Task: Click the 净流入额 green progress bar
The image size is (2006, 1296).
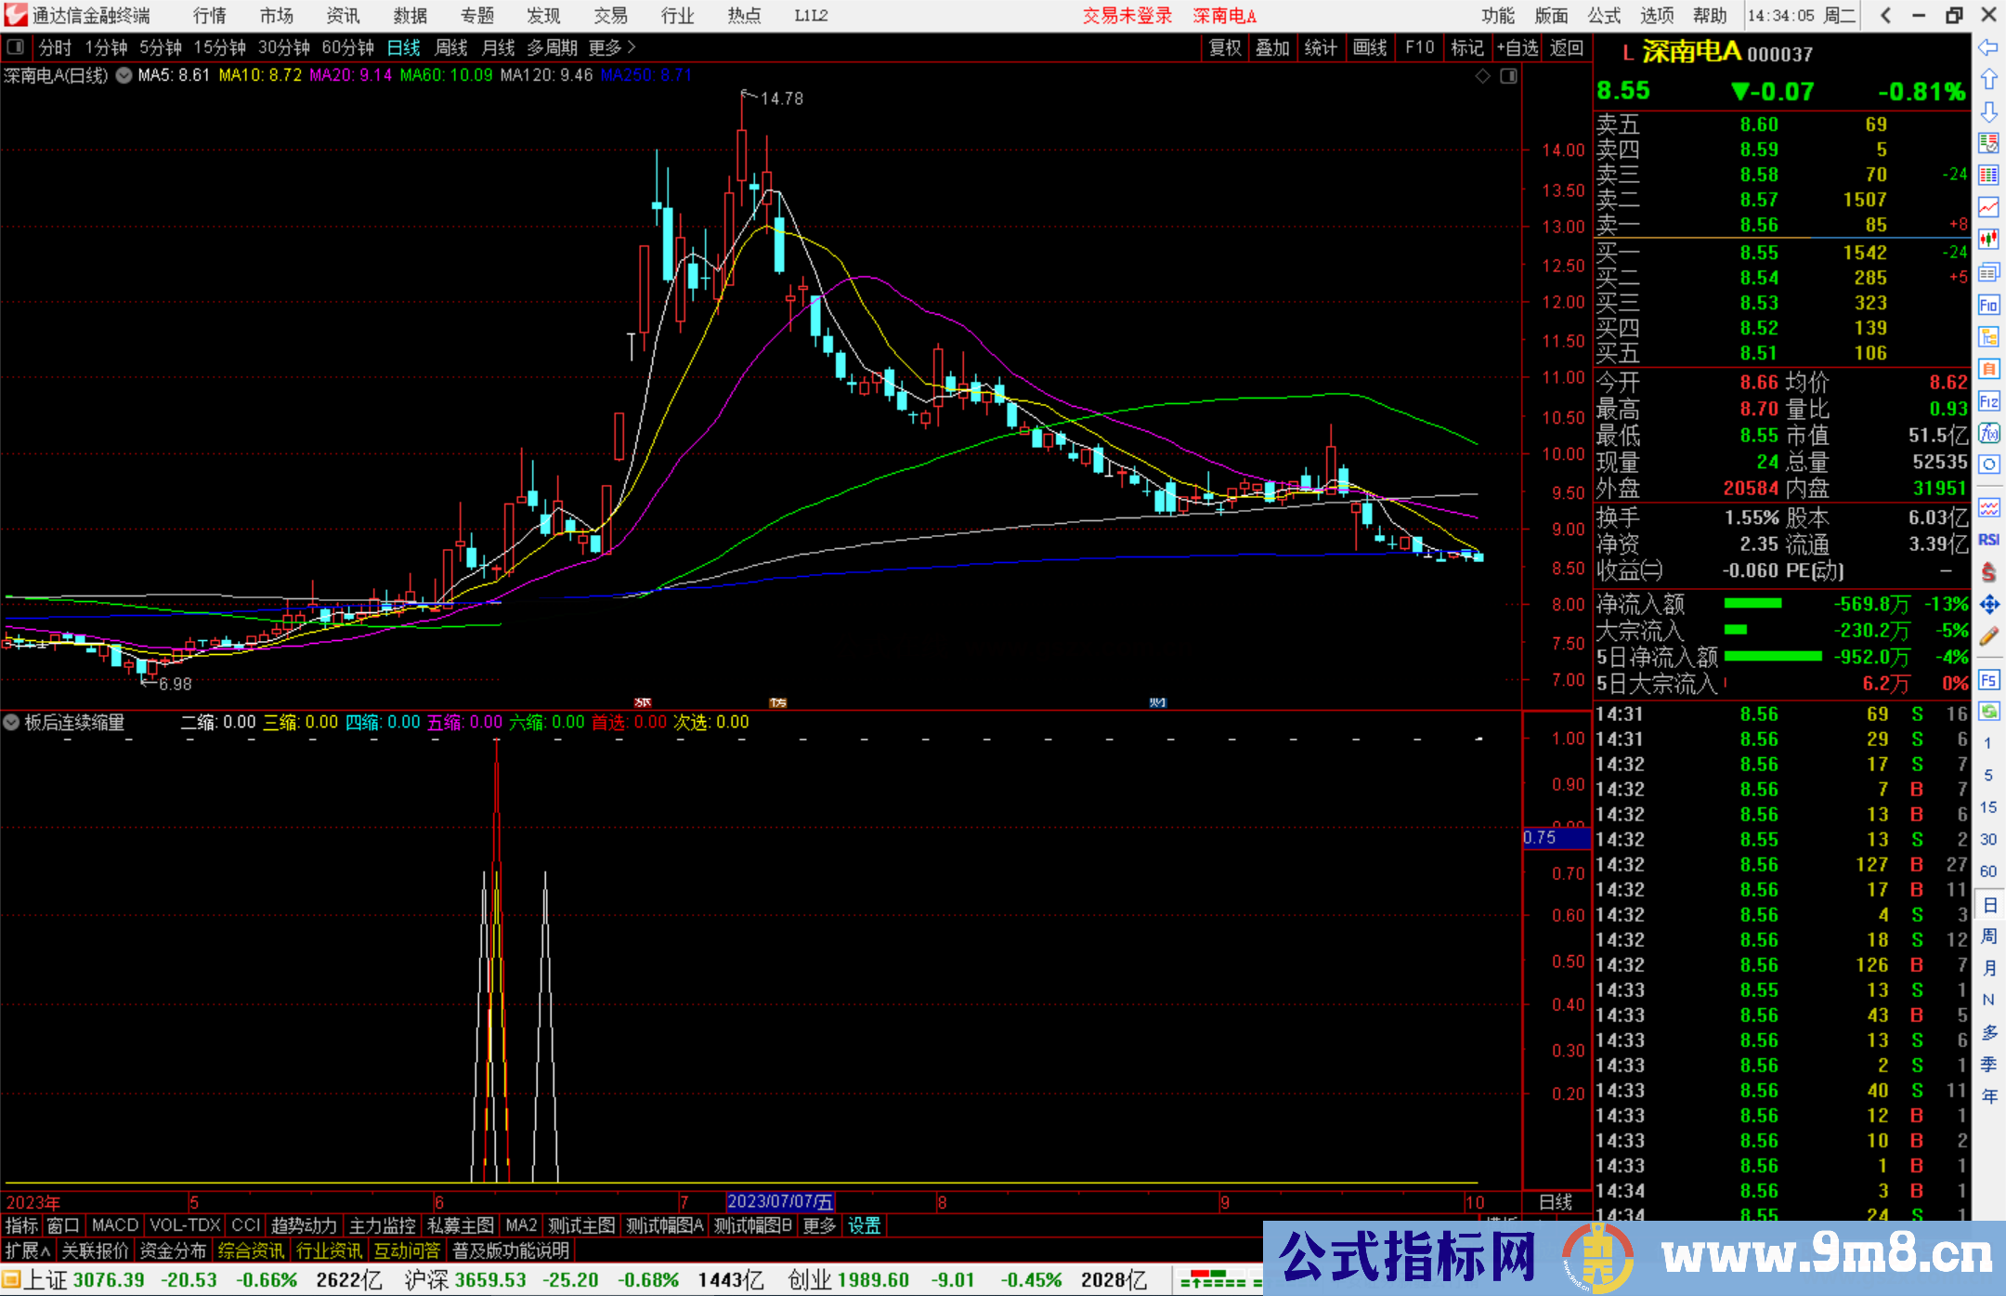Action: (1752, 604)
